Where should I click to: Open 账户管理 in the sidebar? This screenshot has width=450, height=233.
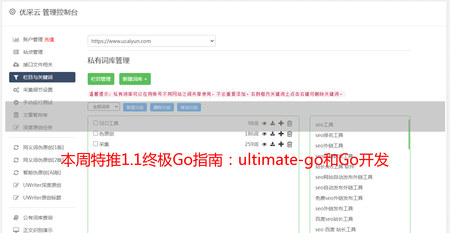33,39
